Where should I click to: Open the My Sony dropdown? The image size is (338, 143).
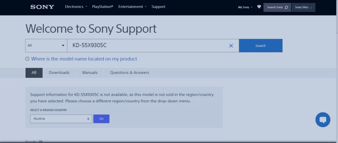[245, 7]
